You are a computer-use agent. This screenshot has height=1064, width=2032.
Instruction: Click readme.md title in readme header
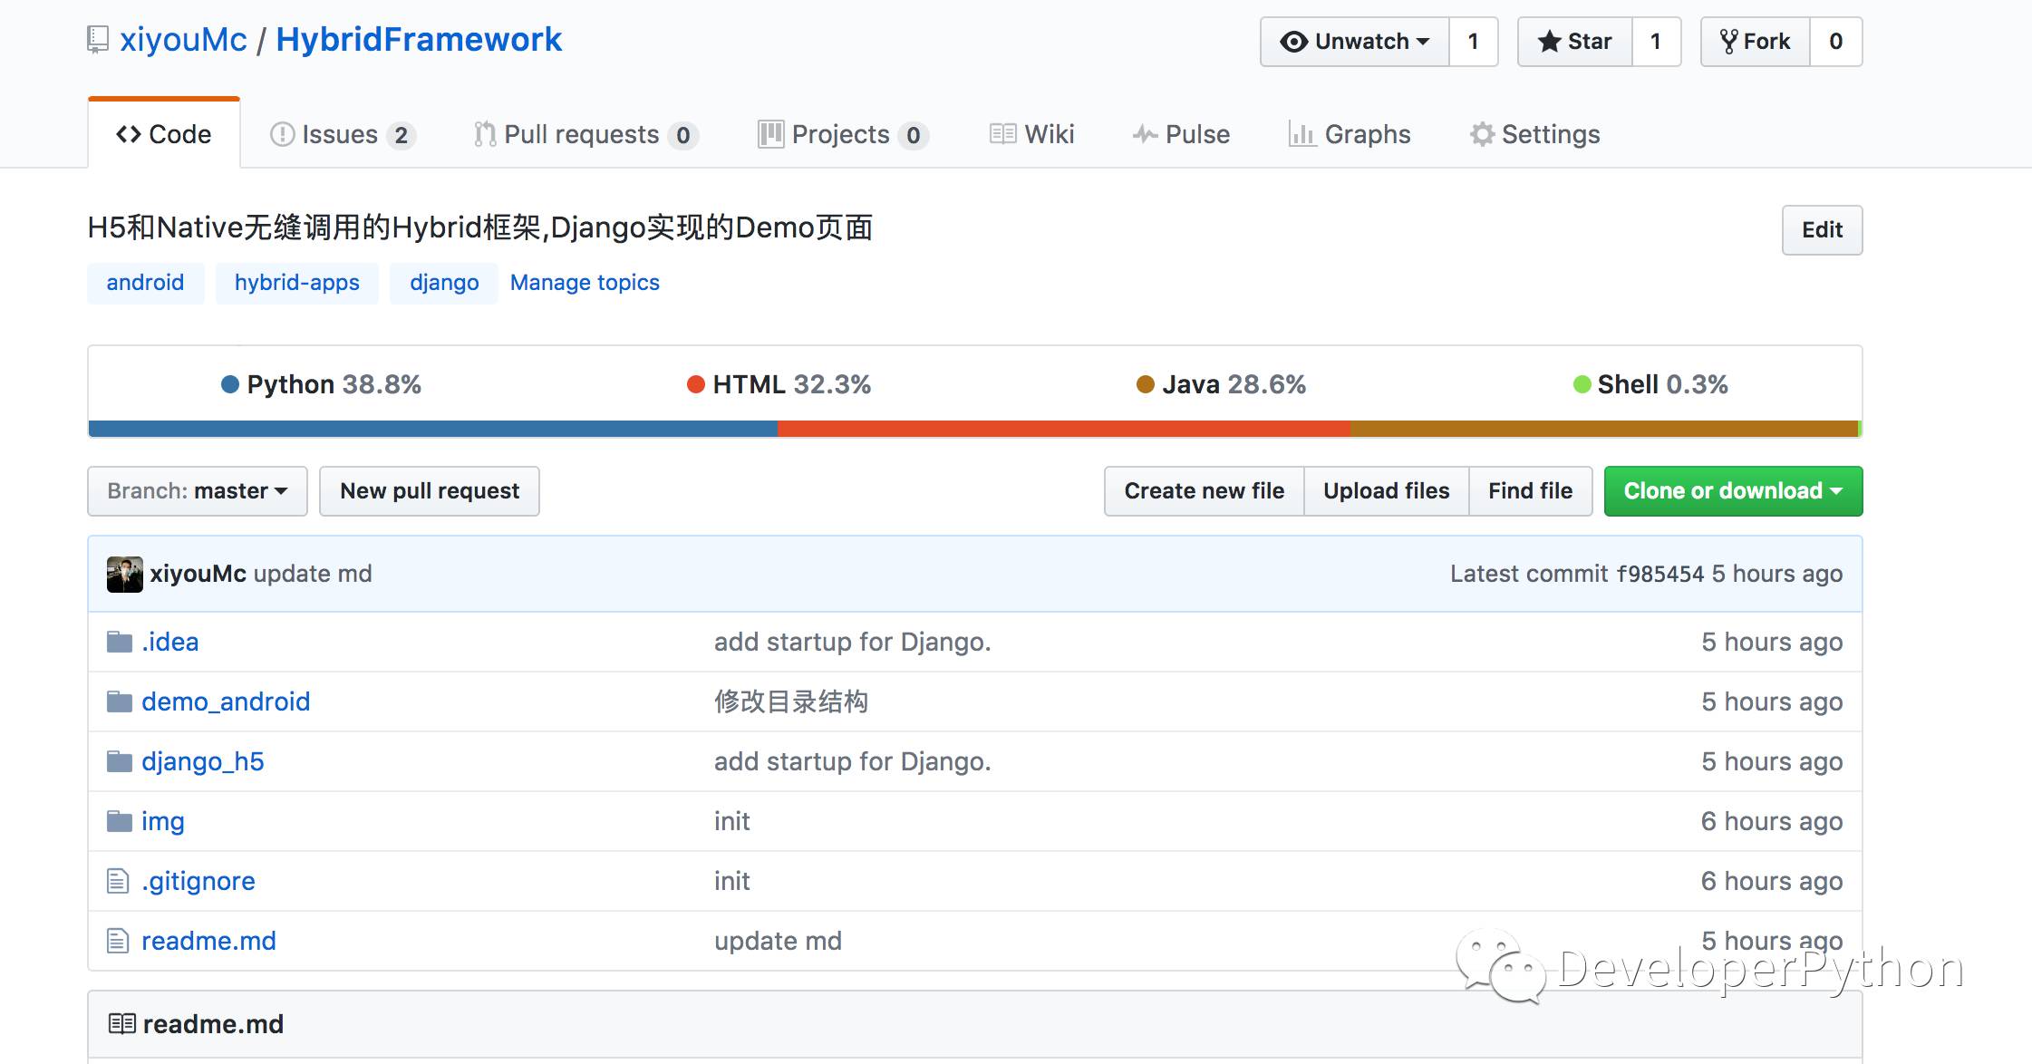pyautogui.click(x=213, y=1024)
